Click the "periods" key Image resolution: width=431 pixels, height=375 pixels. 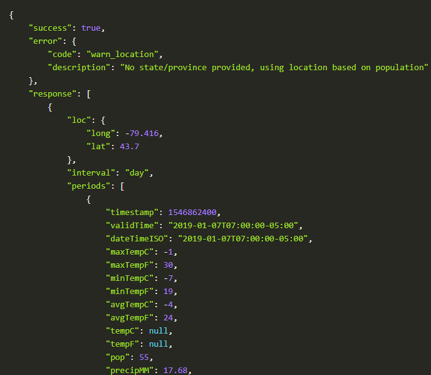(89, 186)
